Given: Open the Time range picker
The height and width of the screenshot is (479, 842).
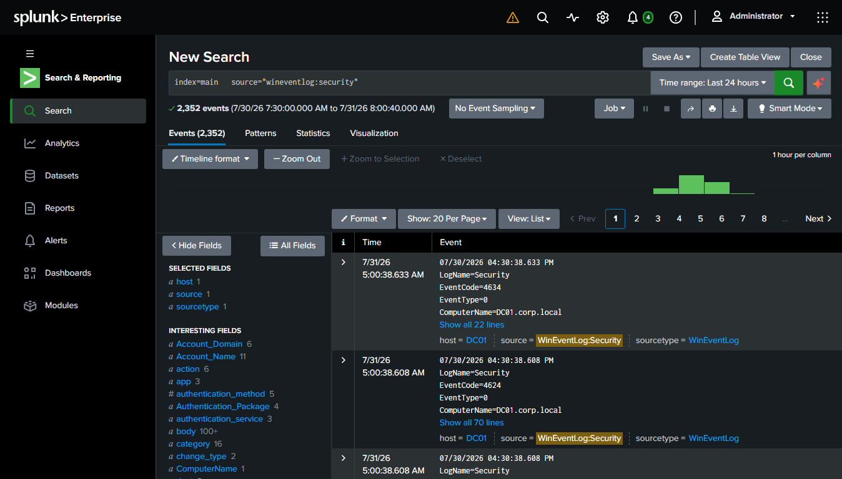Looking at the screenshot, I should click(713, 82).
